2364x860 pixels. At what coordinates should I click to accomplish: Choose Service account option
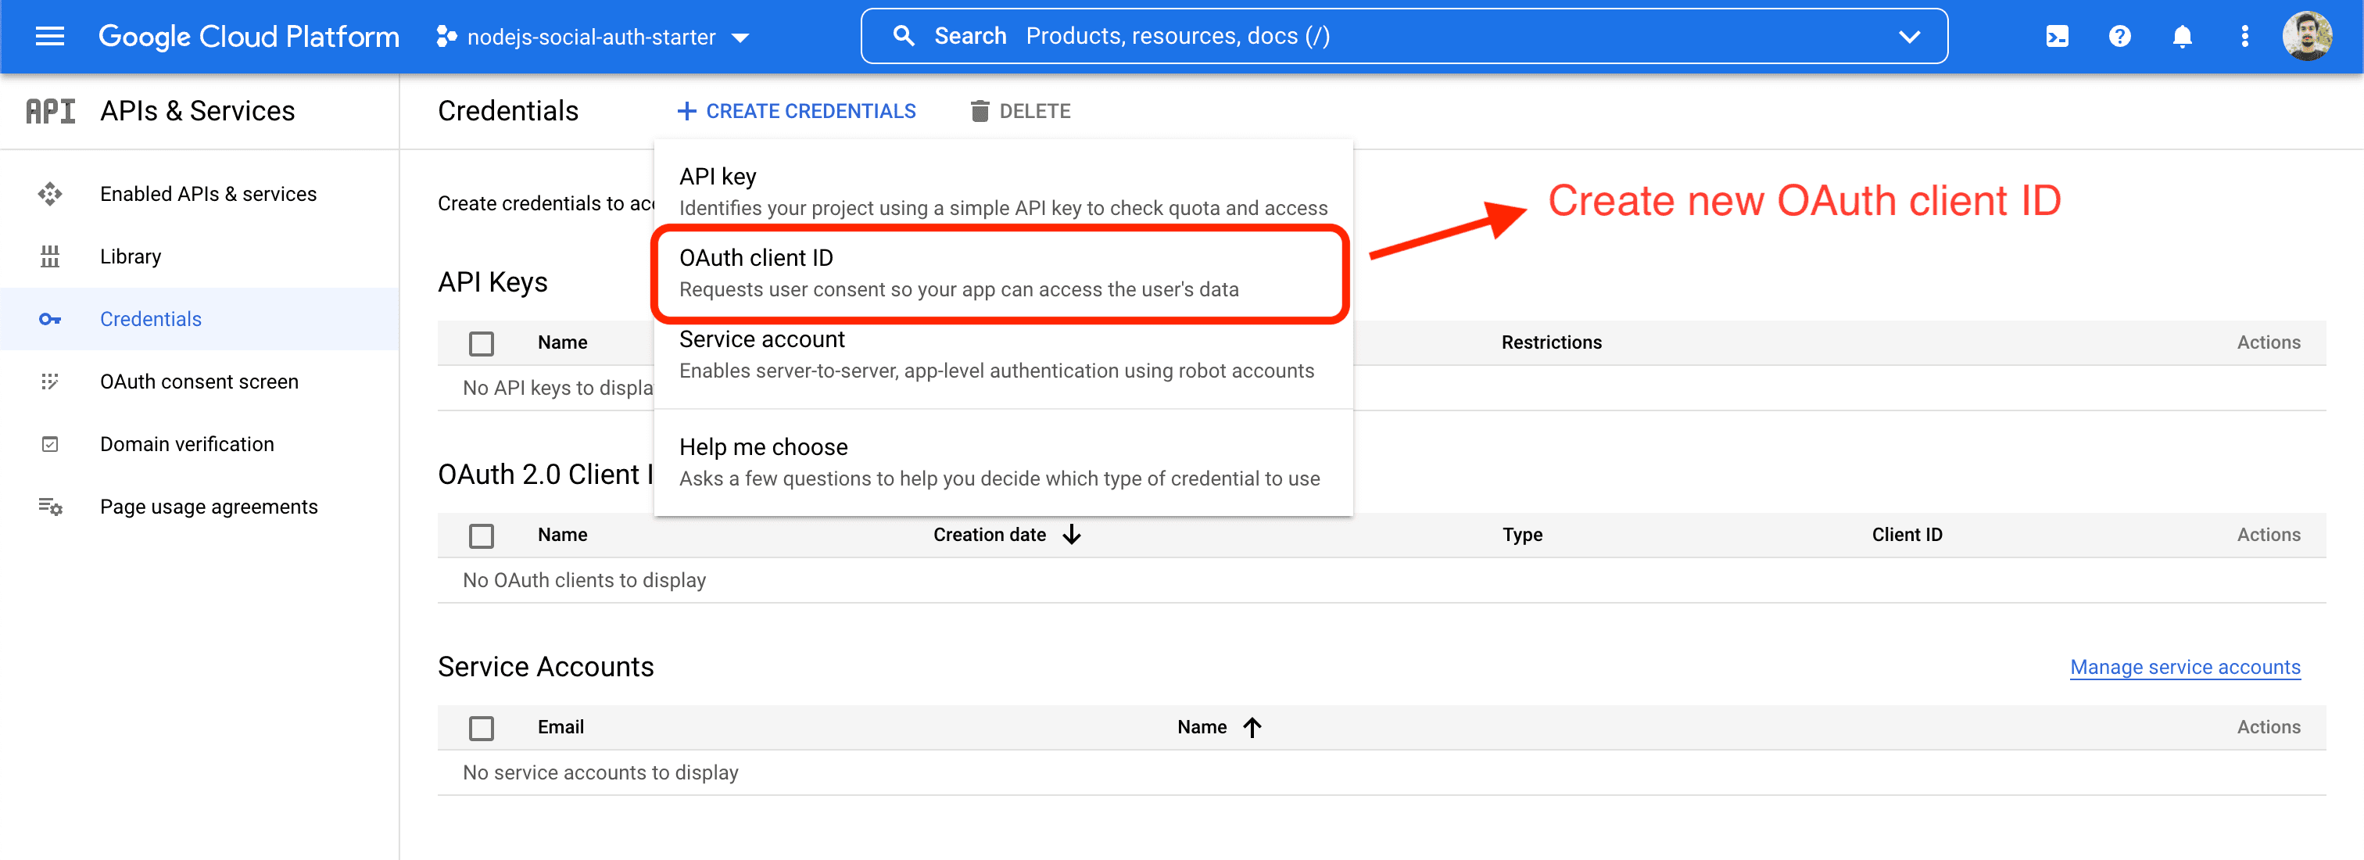pyautogui.click(x=1003, y=355)
